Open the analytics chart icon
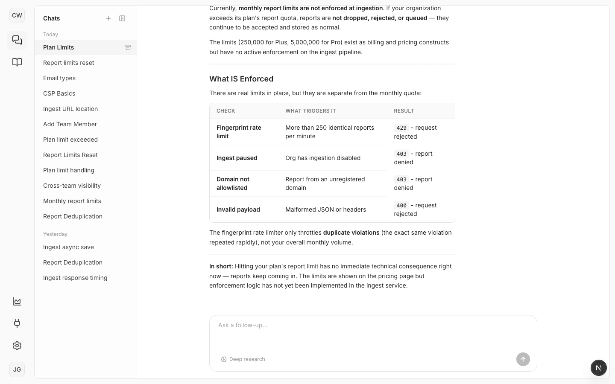 tap(17, 301)
